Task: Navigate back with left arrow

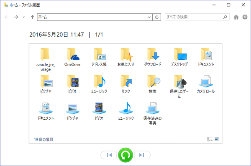Action: tap(7, 17)
